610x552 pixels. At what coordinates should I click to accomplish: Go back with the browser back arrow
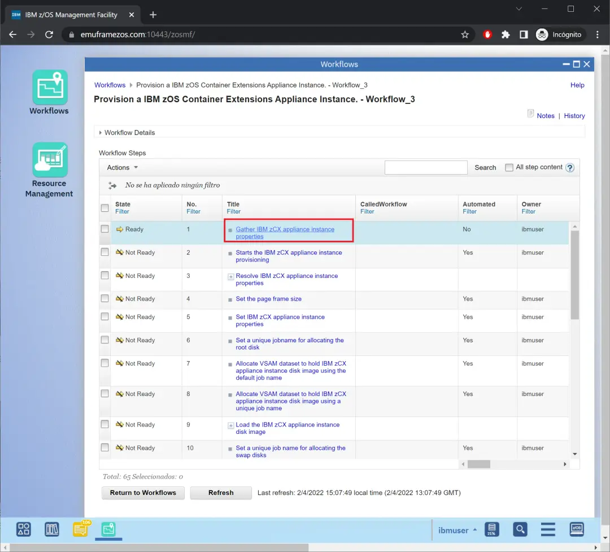13,34
